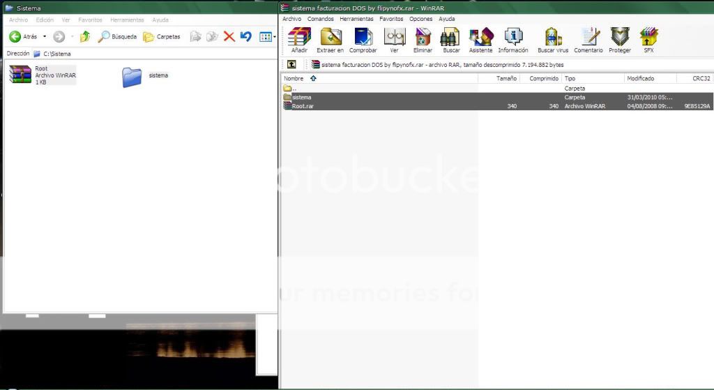Open Herramientas menu in WinRAR
This screenshot has width=714, height=390.
[x=356, y=19]
